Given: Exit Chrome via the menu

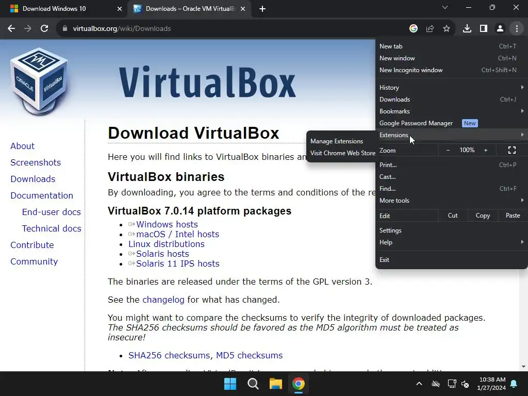Looking at the screenshot, I should 451,260.
